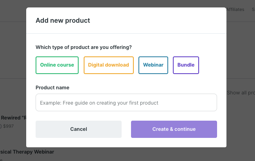Viewport: 255px width, 161px height.
Task: Open the Affiliates tab
Action: (235, 9)
